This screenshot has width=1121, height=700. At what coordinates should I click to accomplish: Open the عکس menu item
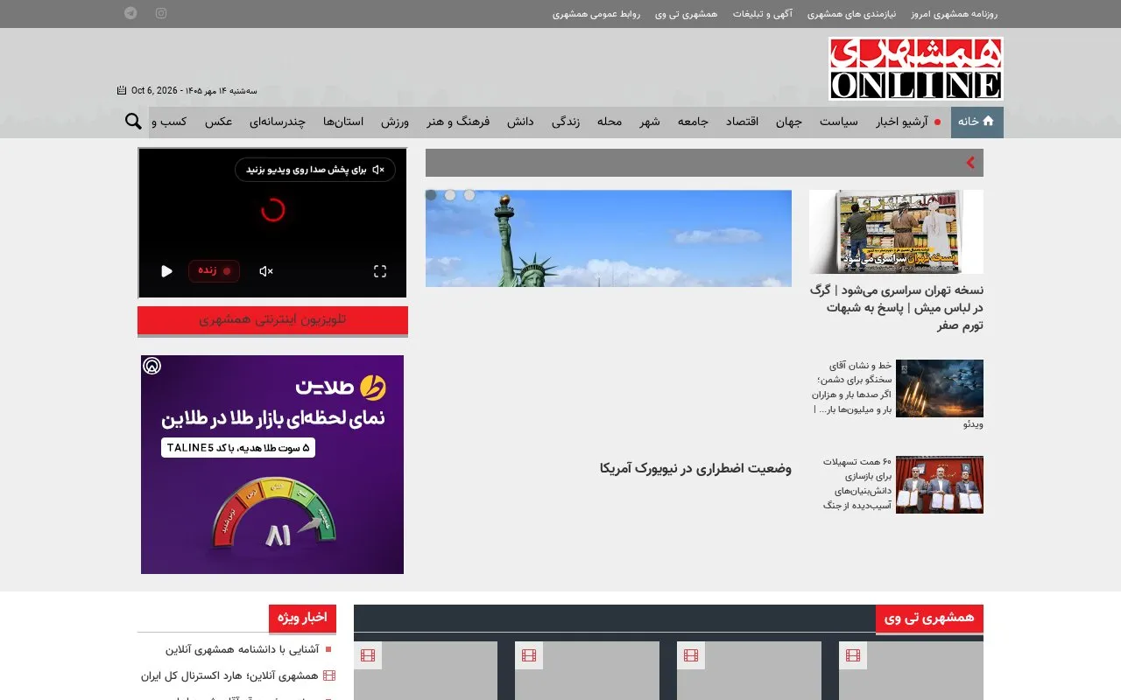tap(219, 122)
